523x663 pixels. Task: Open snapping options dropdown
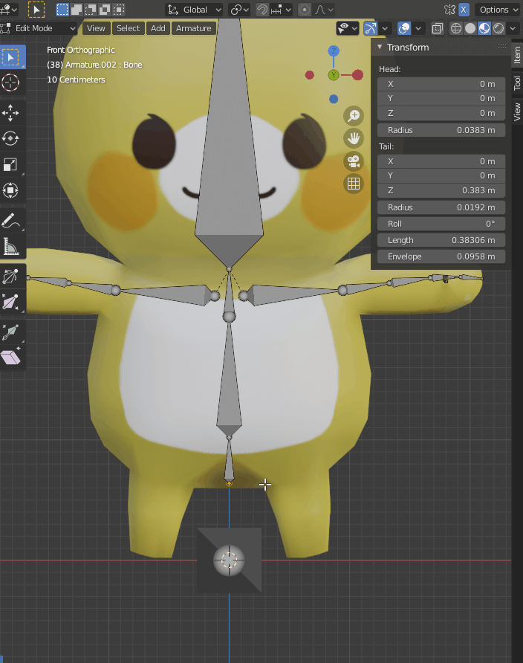coord(281,10)
